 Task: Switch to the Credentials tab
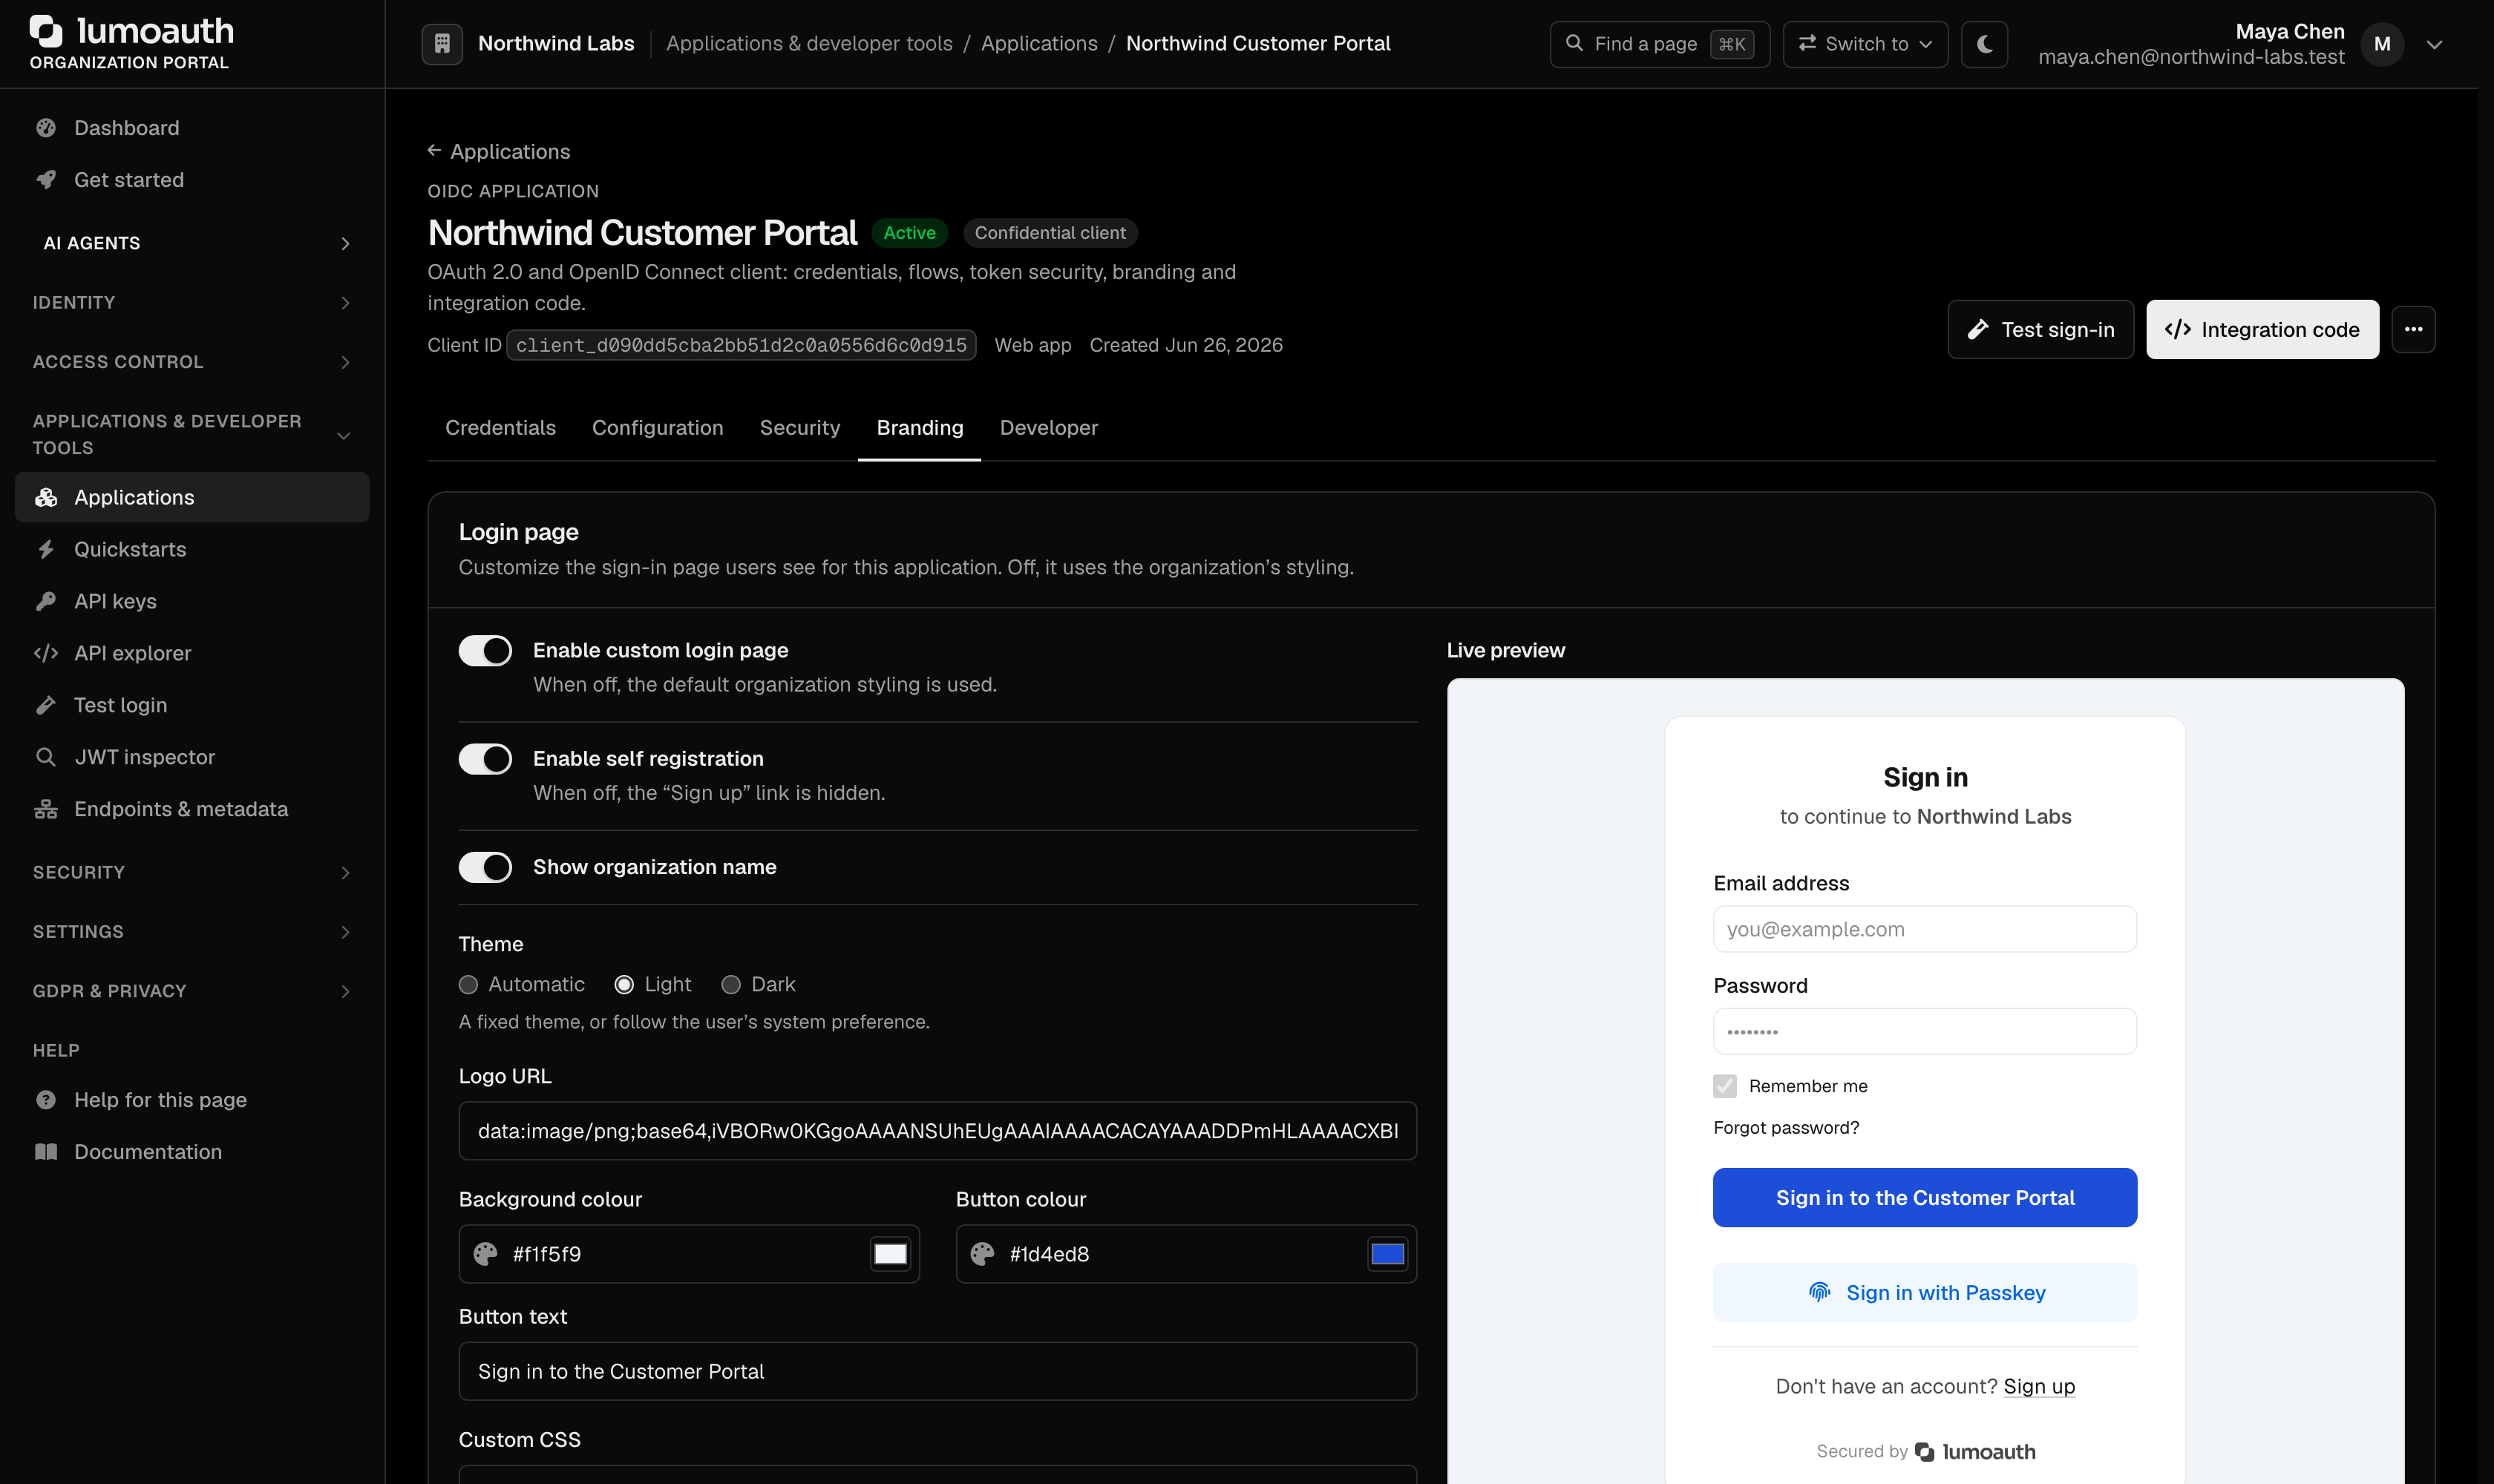tap(500, 428)
